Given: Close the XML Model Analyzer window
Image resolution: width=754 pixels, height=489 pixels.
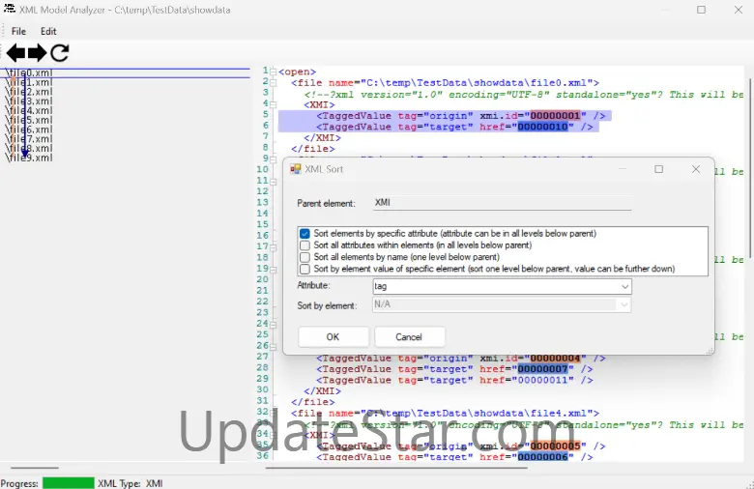Looking at the screenshot, I should tap(739, 10).
